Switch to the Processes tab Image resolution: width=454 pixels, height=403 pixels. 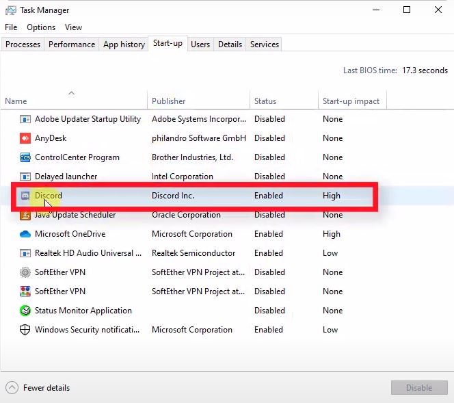[x=23, y=44]
